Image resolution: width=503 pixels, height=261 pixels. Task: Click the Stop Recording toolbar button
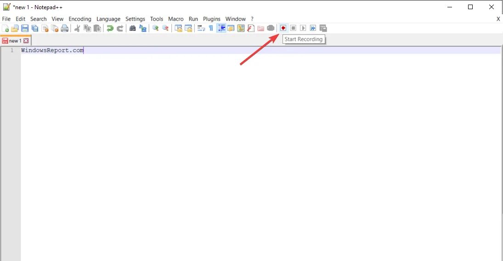pyautogui.click(x=293, y=28)
